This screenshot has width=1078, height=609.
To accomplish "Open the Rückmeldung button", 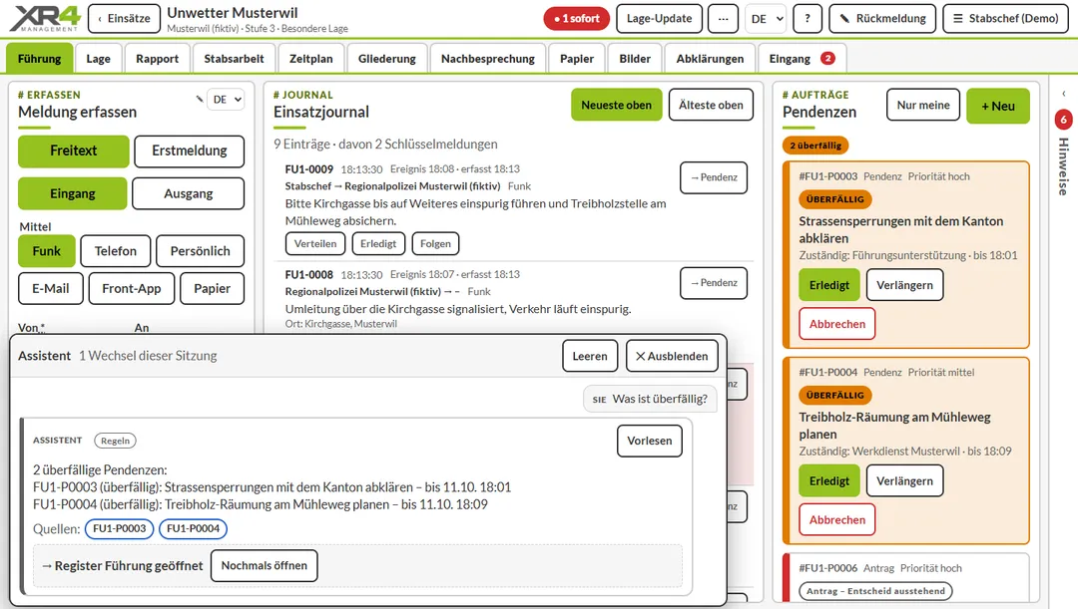I will click(882, 19).
